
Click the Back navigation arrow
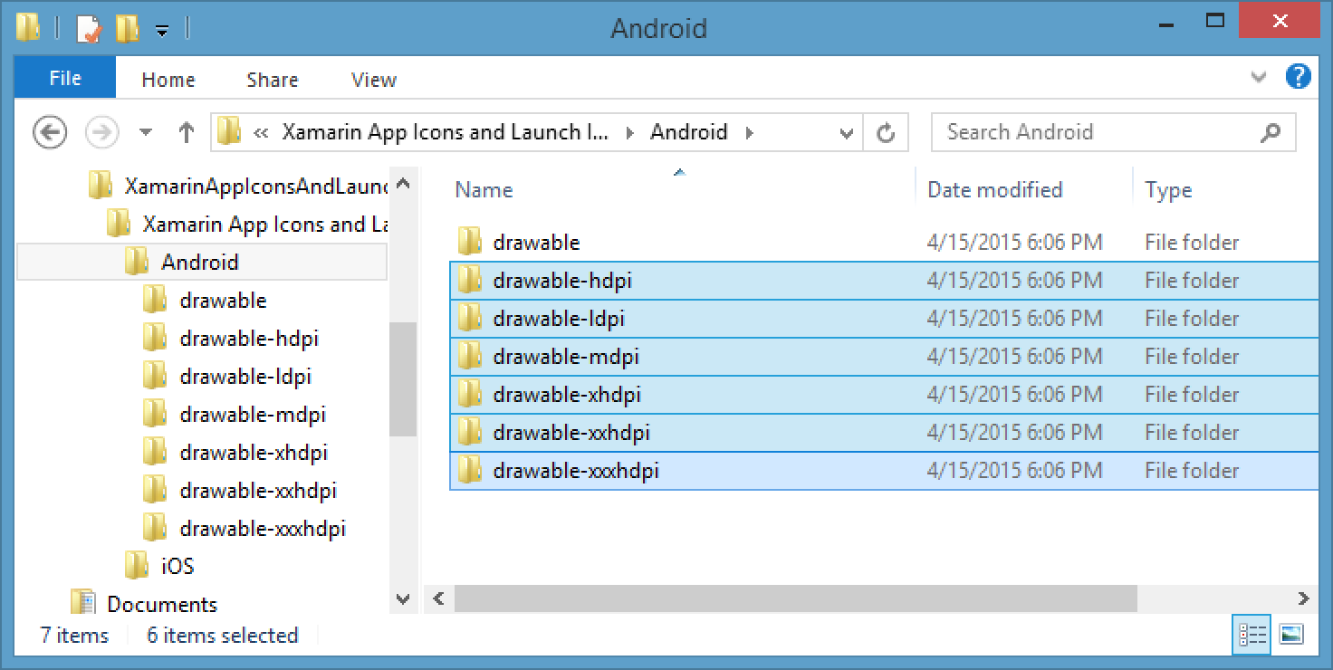pos(50,133)
